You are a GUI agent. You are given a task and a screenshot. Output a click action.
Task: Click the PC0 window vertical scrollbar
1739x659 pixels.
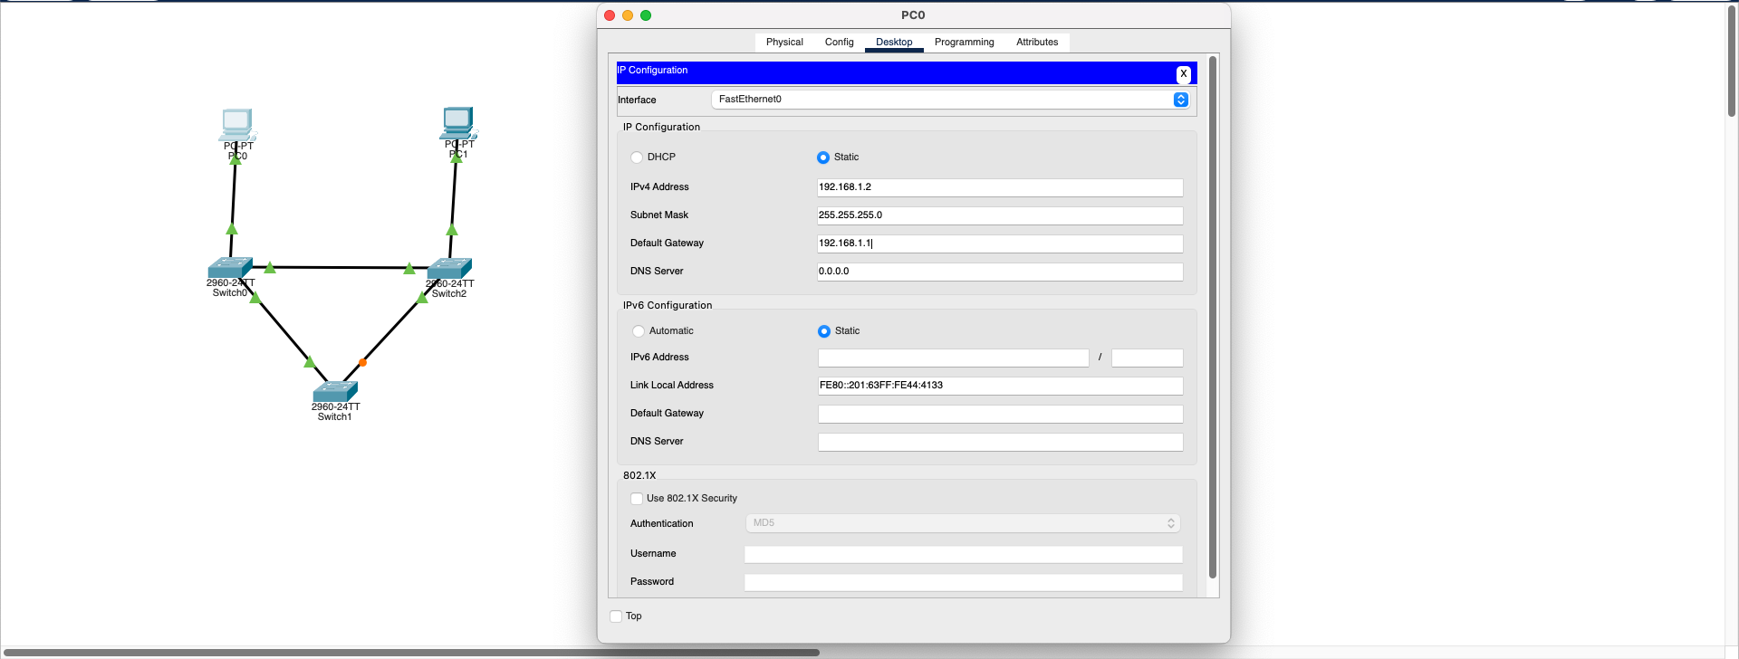[1213, 317]
